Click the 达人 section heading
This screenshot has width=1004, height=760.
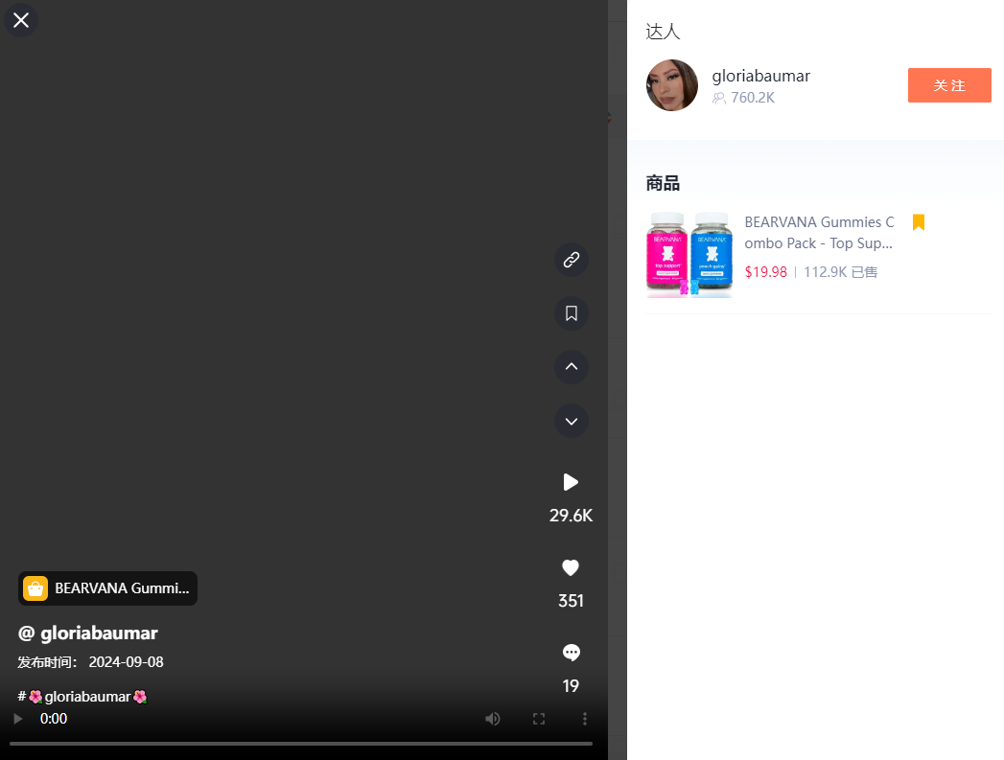pyautogui.click(x=663, y=32)
